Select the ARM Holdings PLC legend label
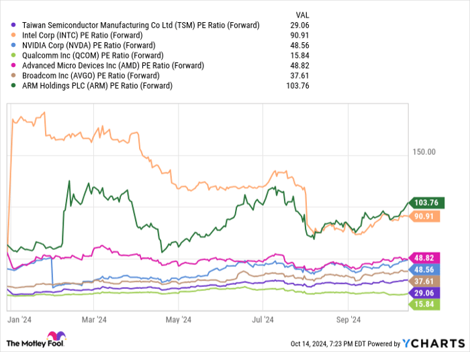 tap(97, 86)
